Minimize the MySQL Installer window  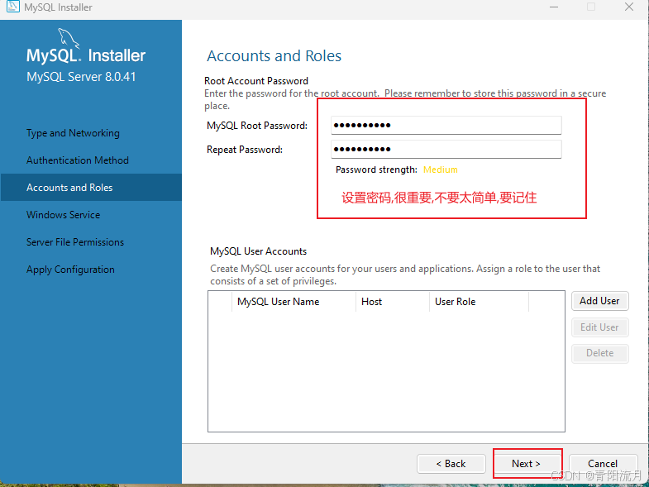[x=554, y=7]
